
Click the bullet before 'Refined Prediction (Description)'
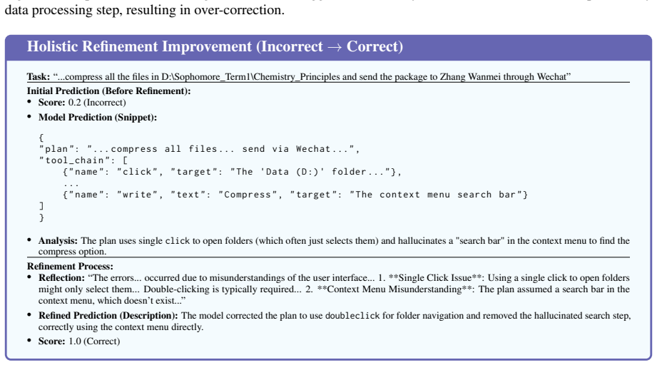tap(29, 315)
